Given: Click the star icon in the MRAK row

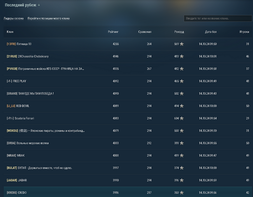Looking at the screenshot, I should pyautogui.click(x=182, y=156).
